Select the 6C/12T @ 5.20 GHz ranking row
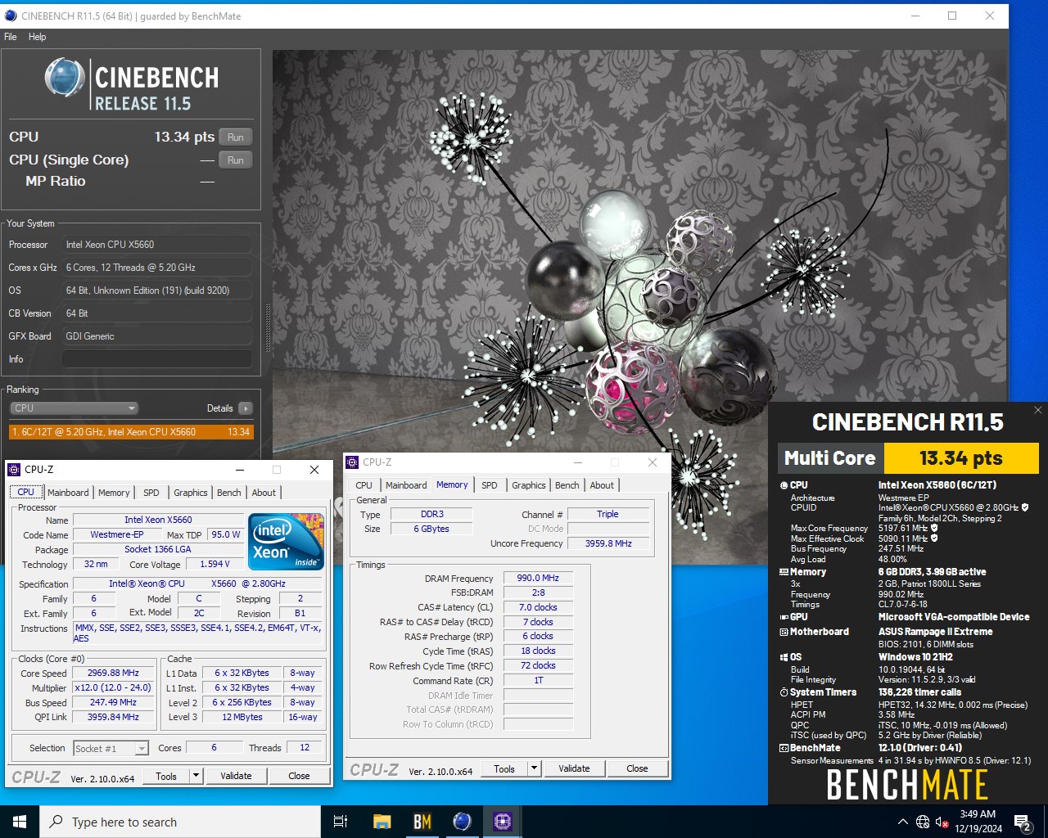 coord(131,432)
